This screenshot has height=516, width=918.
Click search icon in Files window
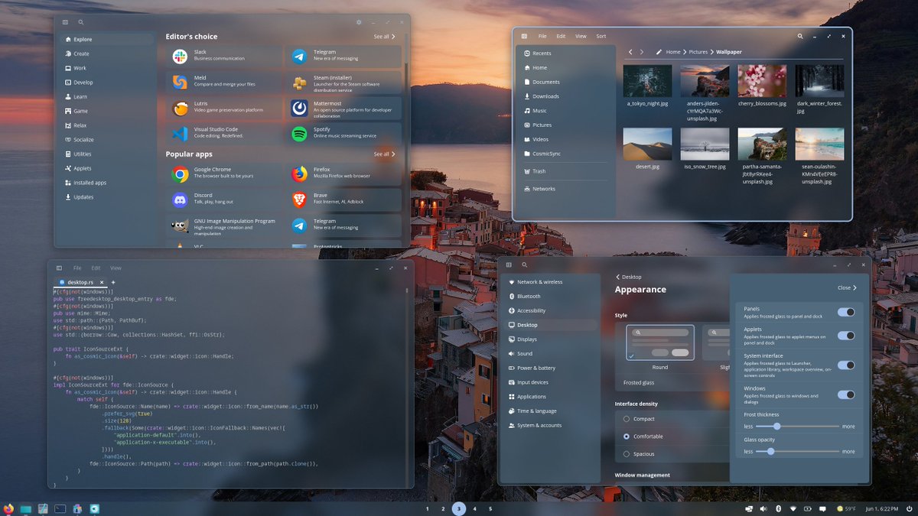click(x=800, y=36)
